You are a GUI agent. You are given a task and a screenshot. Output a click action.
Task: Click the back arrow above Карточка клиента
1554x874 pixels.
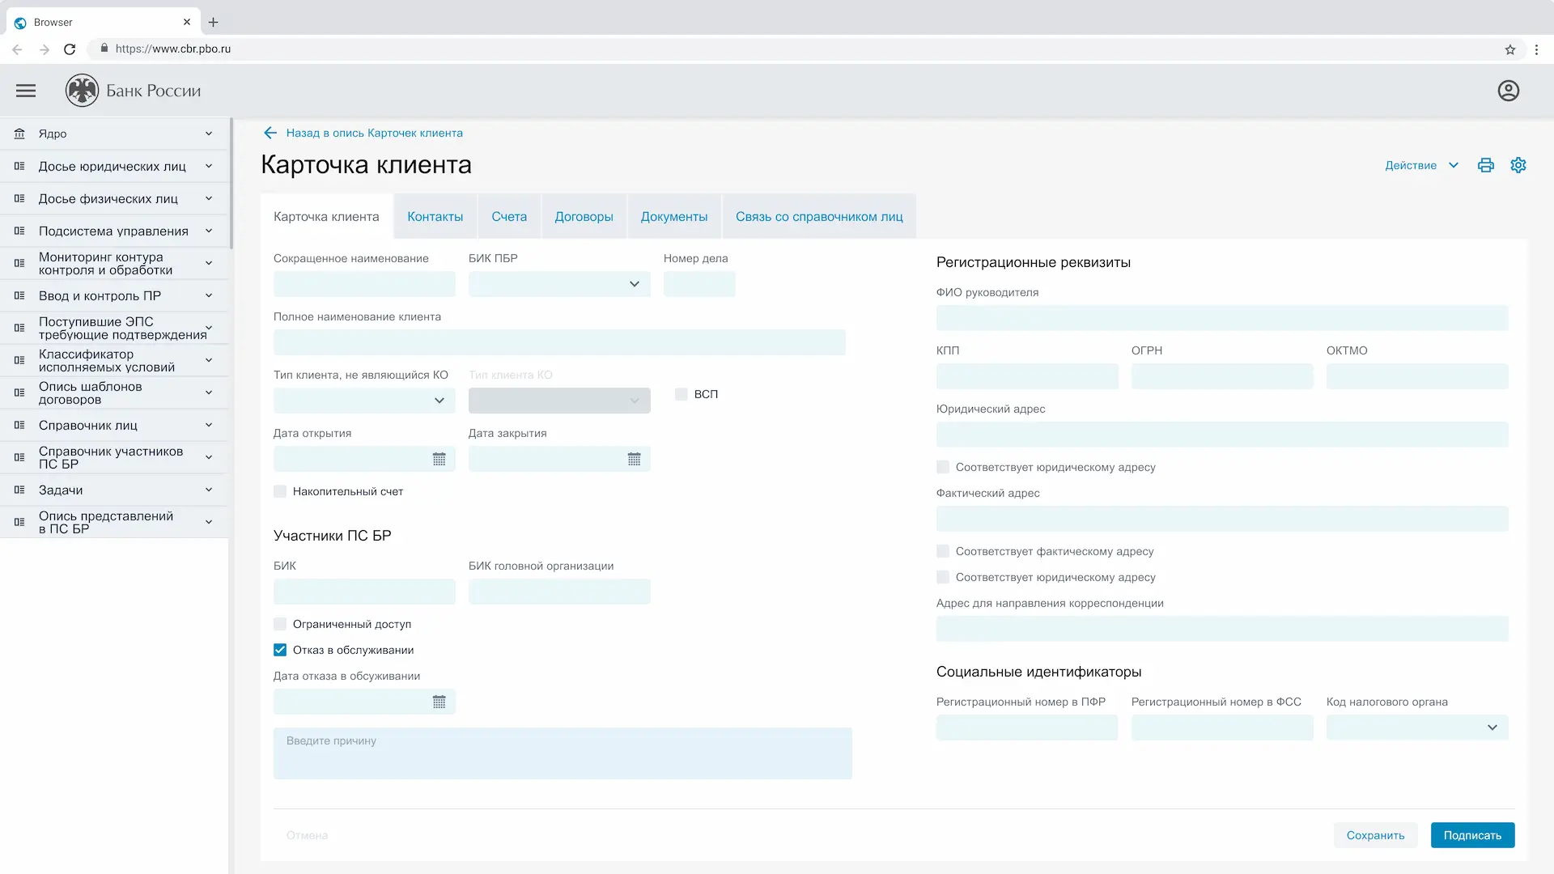(270, 133)
